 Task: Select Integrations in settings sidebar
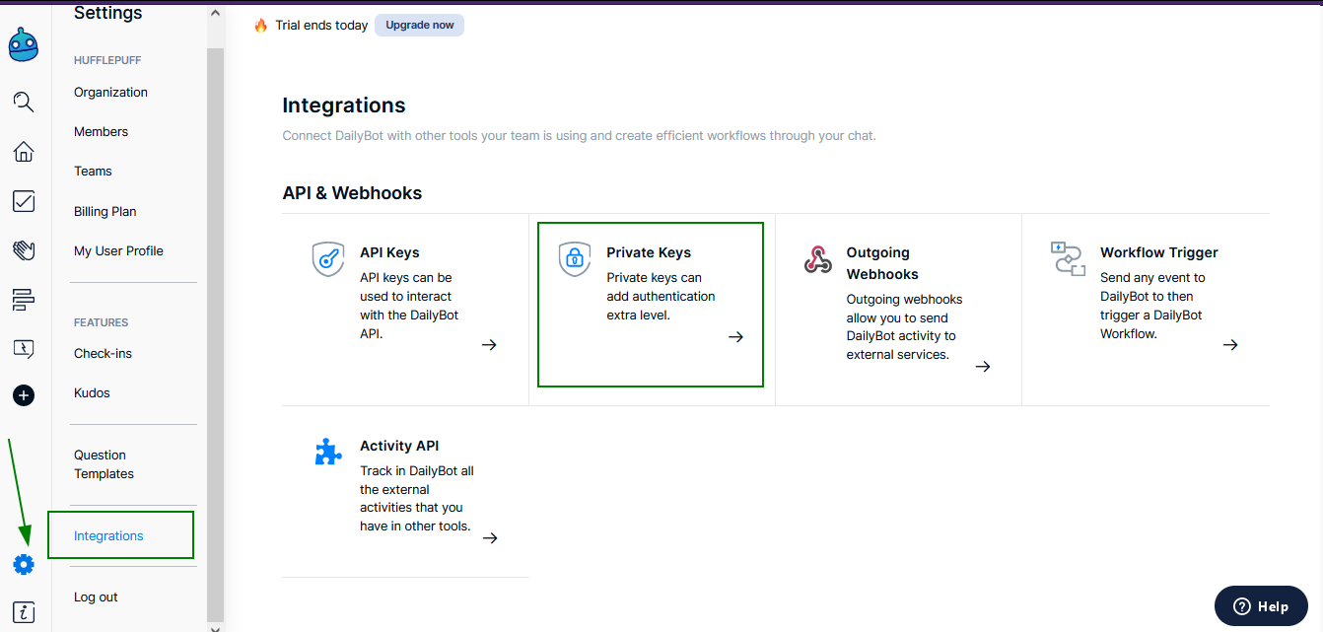(108, 536)
